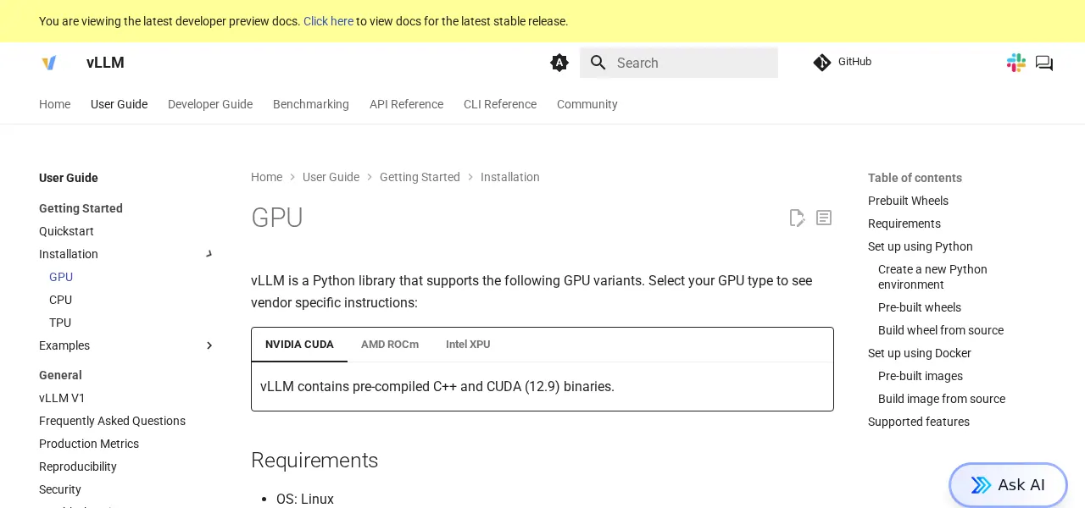Select the AMD ROCm tab
This screenshot has width=1085, height=508.
[x=390, y=345]
